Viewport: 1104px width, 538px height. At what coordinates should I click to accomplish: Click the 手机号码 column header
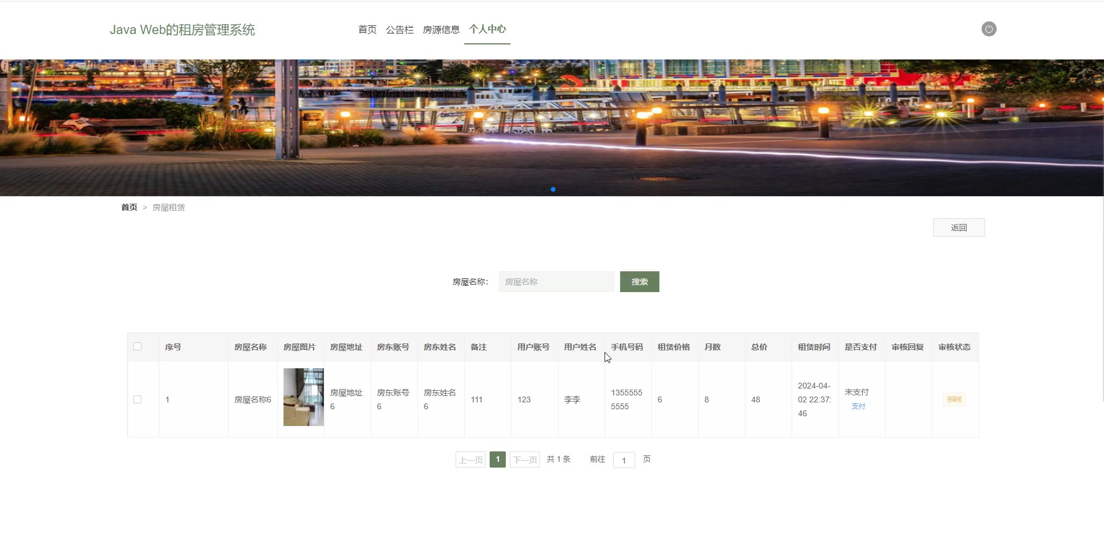(x=627, y=347)
